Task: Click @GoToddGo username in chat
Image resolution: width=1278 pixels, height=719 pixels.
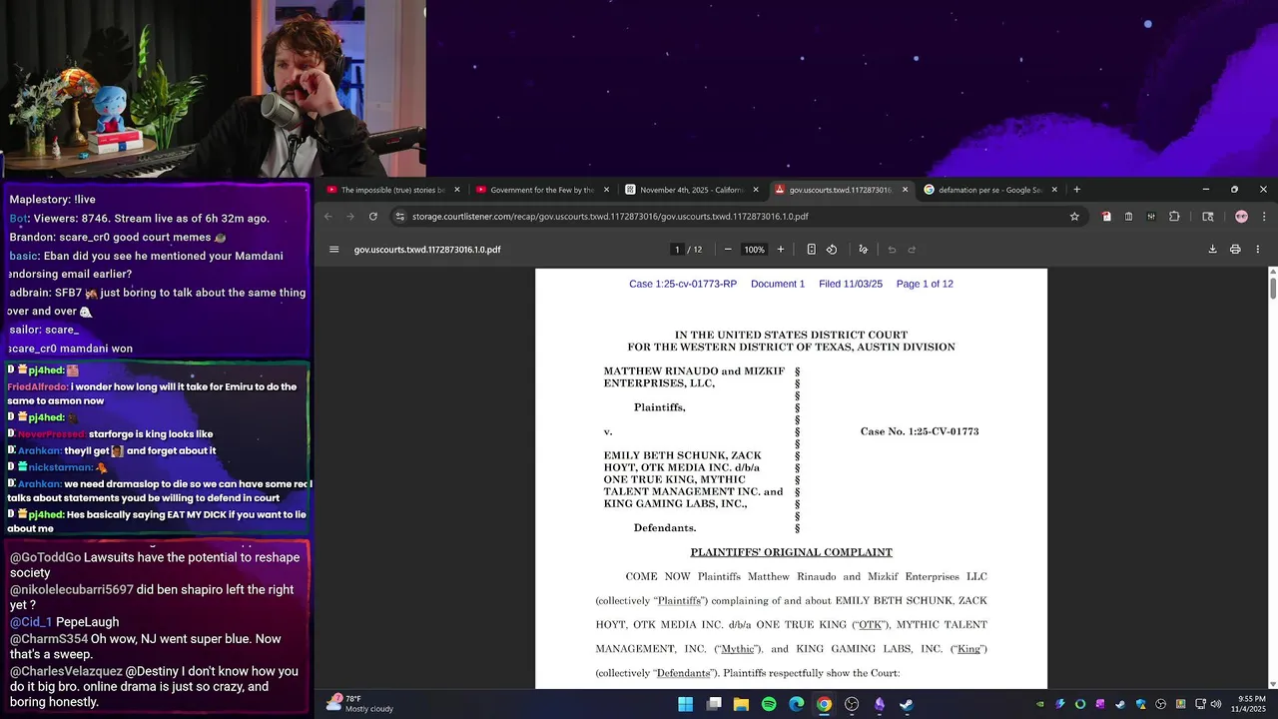Action: click(45, 557)
